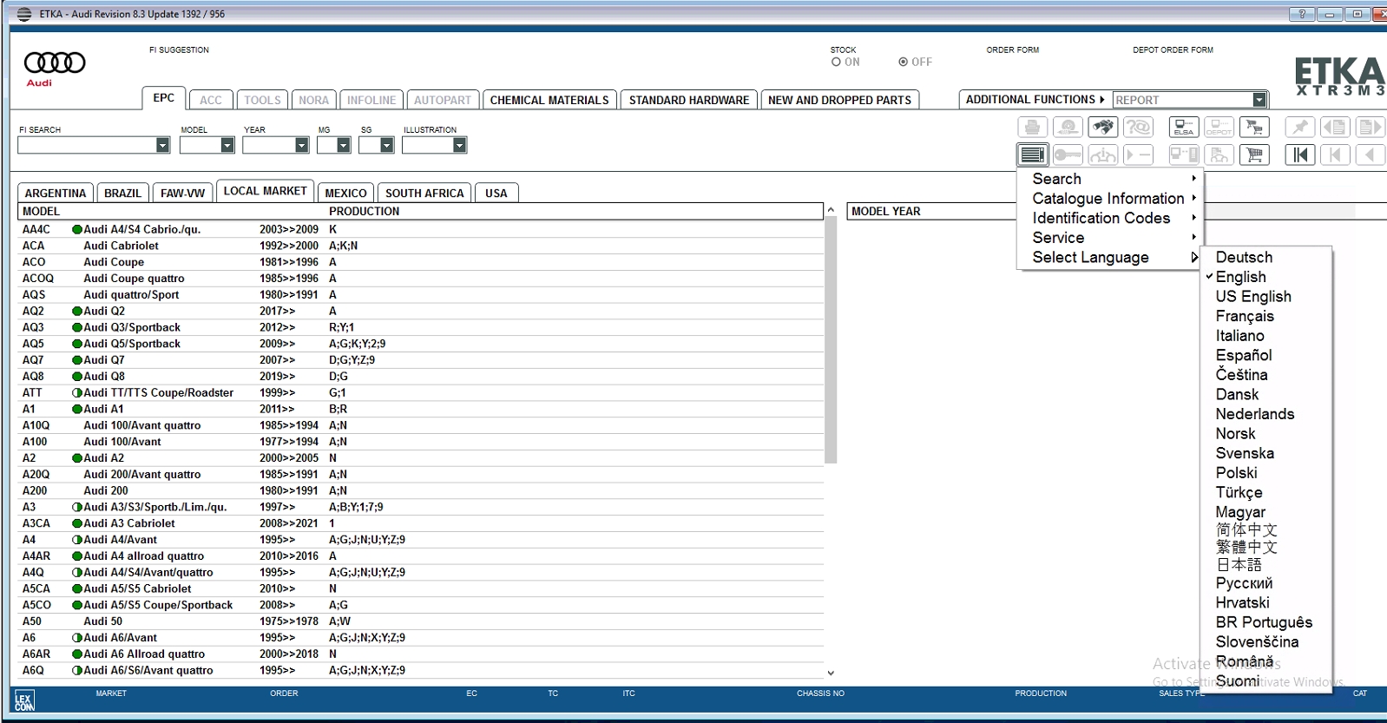The image size is (1387, 723).
Task: Choose Français language option
Action: click(1245, 316)
